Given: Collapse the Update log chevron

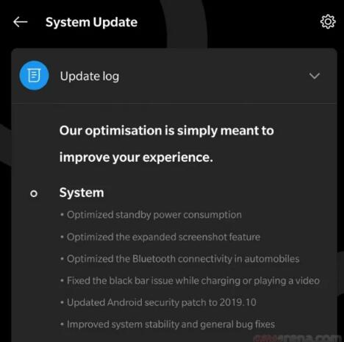Looking at the screenshot, I should [315, 76].
